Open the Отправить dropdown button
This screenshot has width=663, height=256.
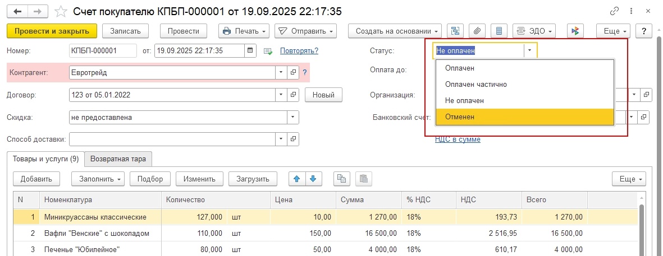pyautogui.click(x=305, y=31)
